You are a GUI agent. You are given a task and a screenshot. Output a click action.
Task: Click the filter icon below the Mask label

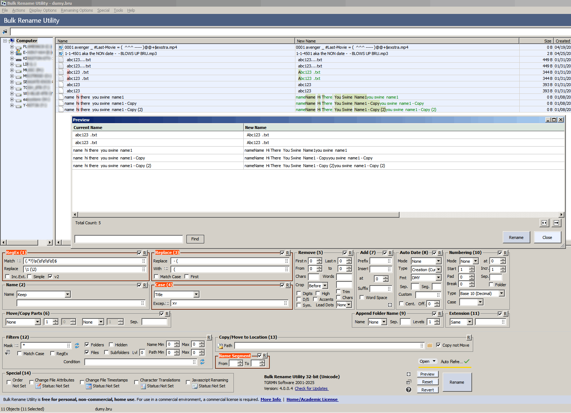point(7,353)
